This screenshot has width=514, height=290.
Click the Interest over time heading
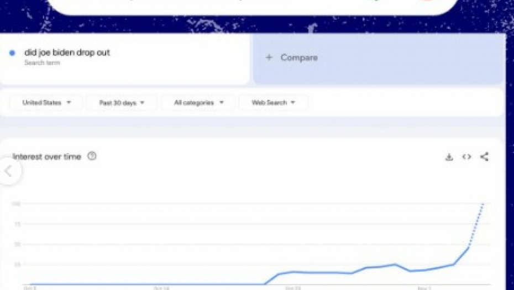47,157
